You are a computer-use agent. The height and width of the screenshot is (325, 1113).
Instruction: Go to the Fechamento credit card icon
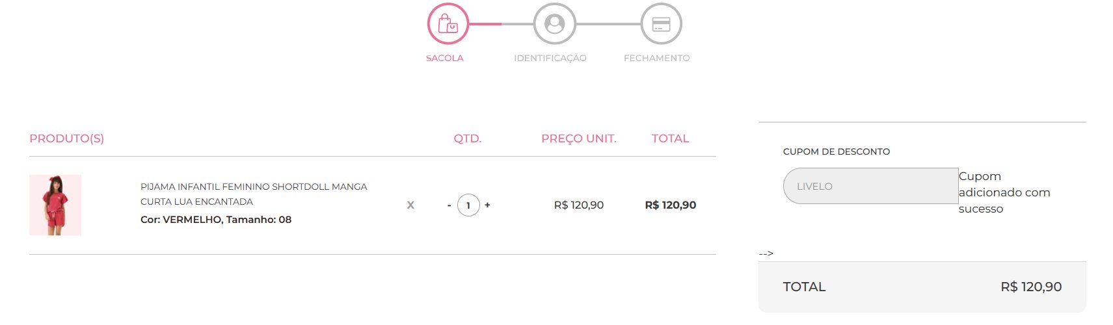[661, 24]
